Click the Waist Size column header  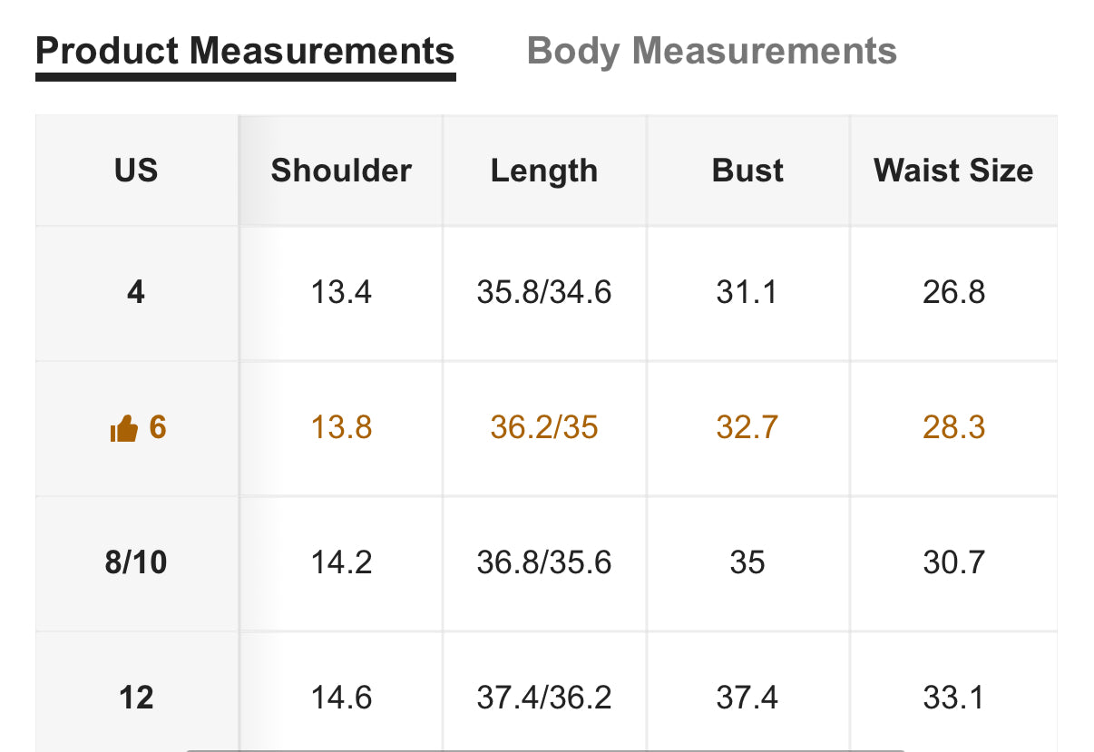[953, 171]
